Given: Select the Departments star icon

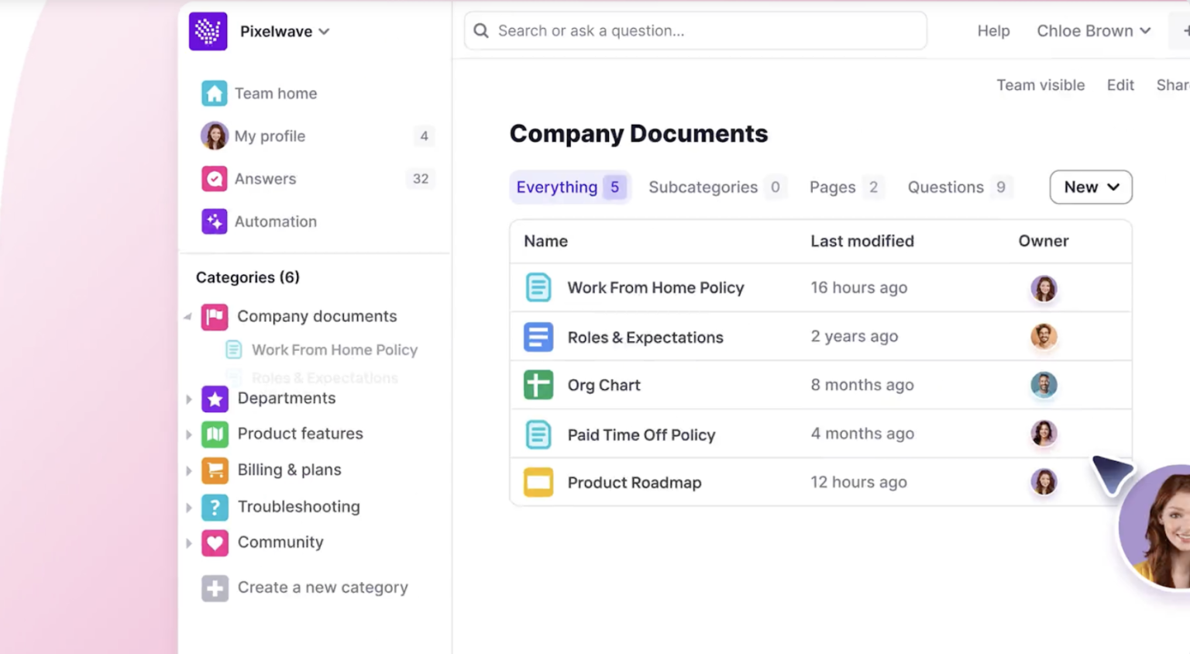Looking at the screenshot, I should (x=214, y=398).
